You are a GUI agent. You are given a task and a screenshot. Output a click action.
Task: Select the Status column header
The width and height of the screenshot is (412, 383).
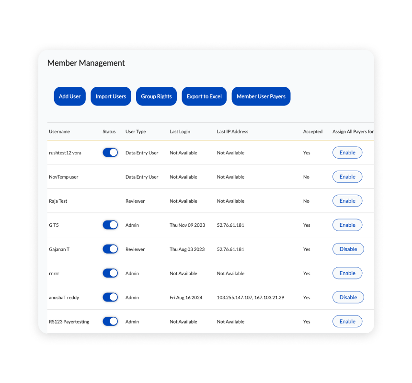pyautogui.click(x=109, y=131)
